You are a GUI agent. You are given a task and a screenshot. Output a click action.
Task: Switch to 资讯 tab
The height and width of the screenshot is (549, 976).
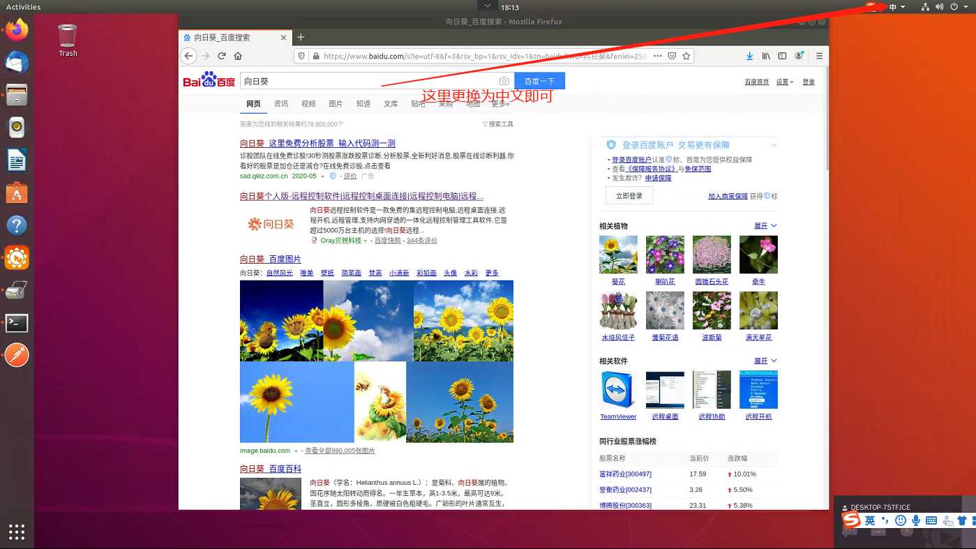point(281,104)
